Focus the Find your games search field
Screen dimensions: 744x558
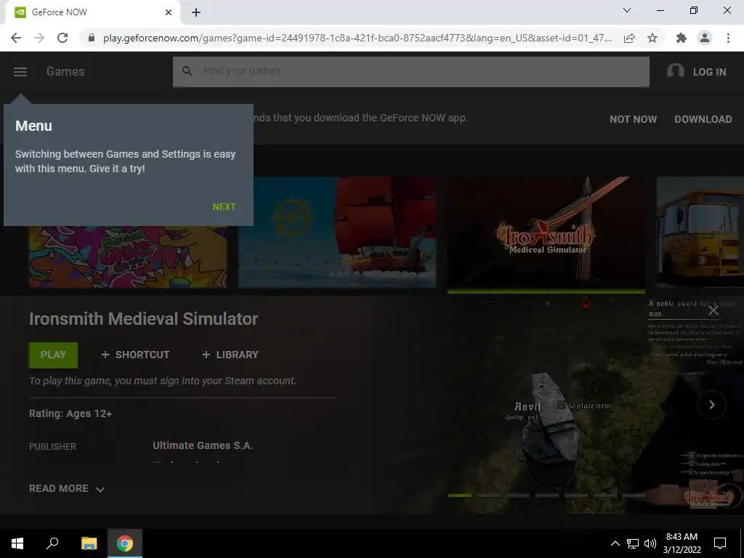tap(411, 72)
